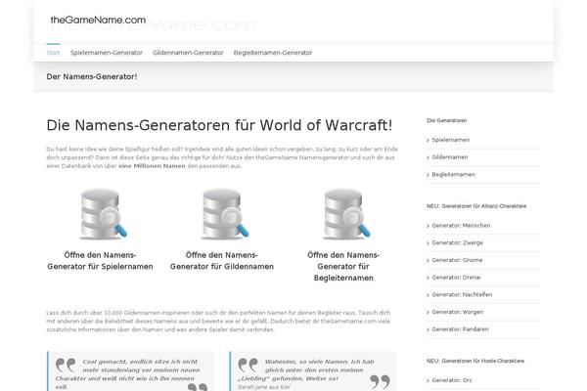The height and width of the screenshot is (391, 587).
Task: Open Namens-Generator für Spielernamen heading link
Action: click(100, 261)
